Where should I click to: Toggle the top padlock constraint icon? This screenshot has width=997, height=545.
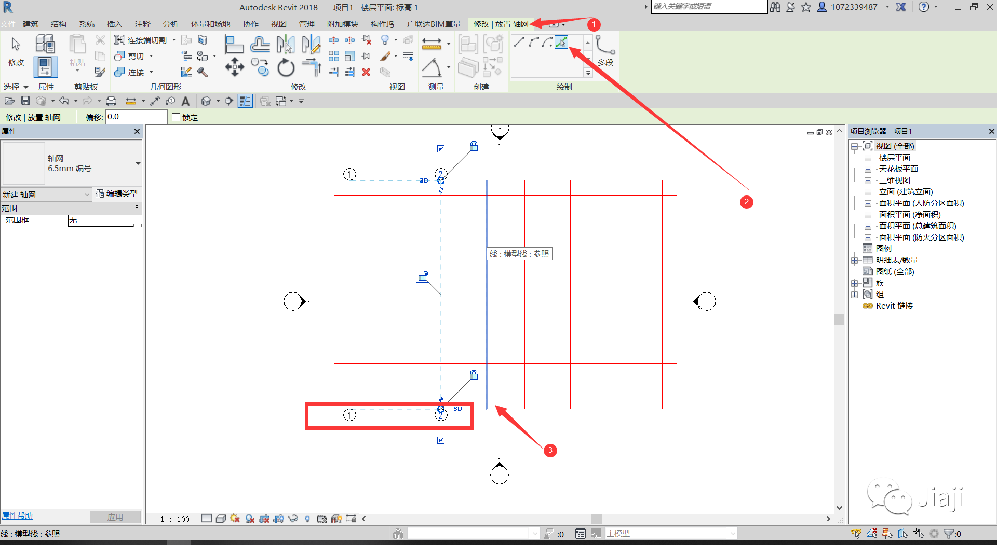pos(474,146)
